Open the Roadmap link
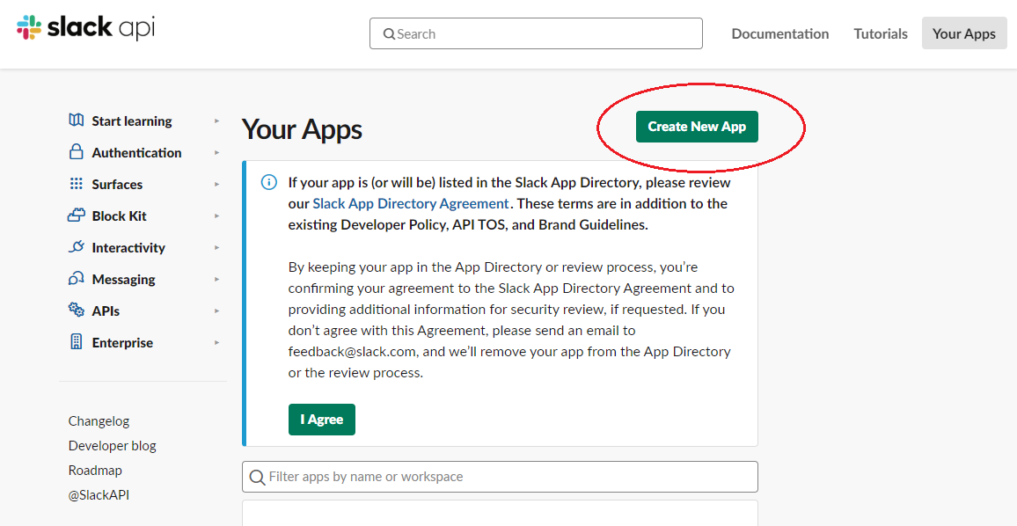Screen dimensions: 1017x526 coord(95,471)
